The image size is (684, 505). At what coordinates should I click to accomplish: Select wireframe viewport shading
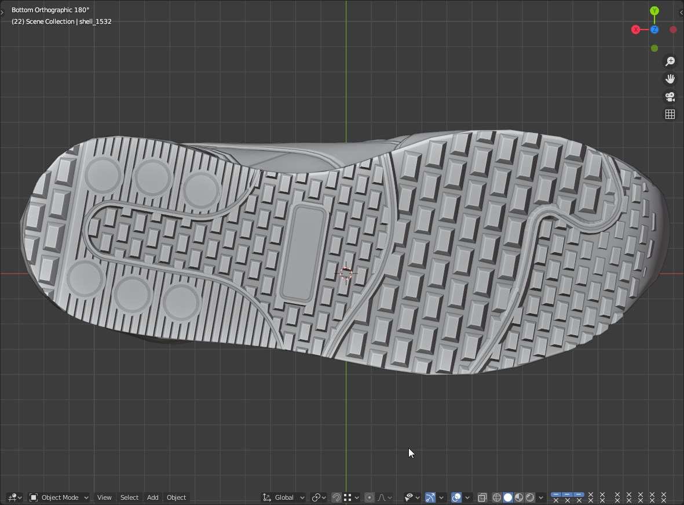point(497,497)
